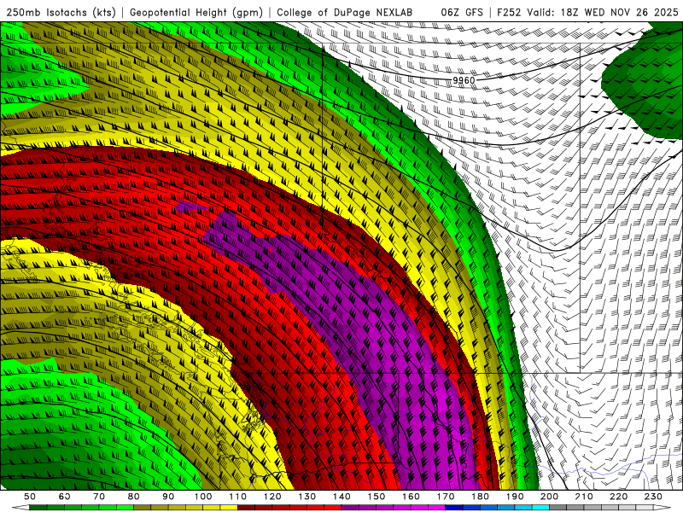Click the '100' color scale label

[x=203, y=497]
